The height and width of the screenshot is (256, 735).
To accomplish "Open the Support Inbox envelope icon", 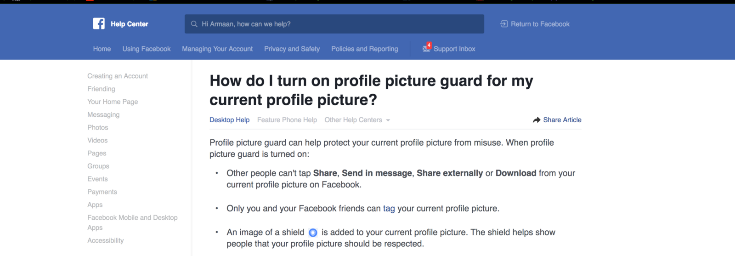I will click(426, 48).
